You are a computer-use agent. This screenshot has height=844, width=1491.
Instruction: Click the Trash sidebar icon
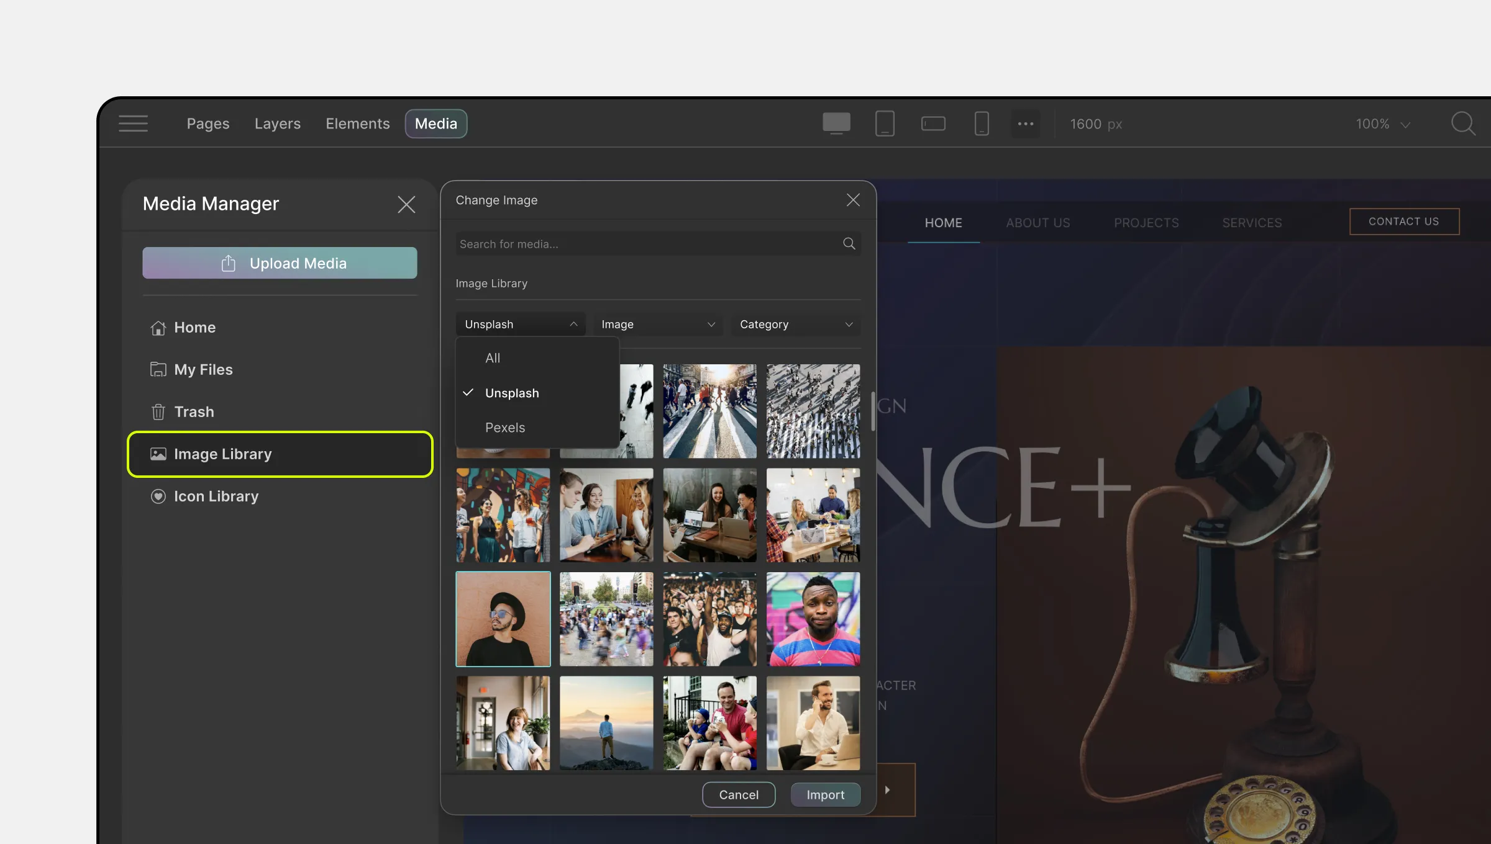pyautogui.click(x=158, y=411)
